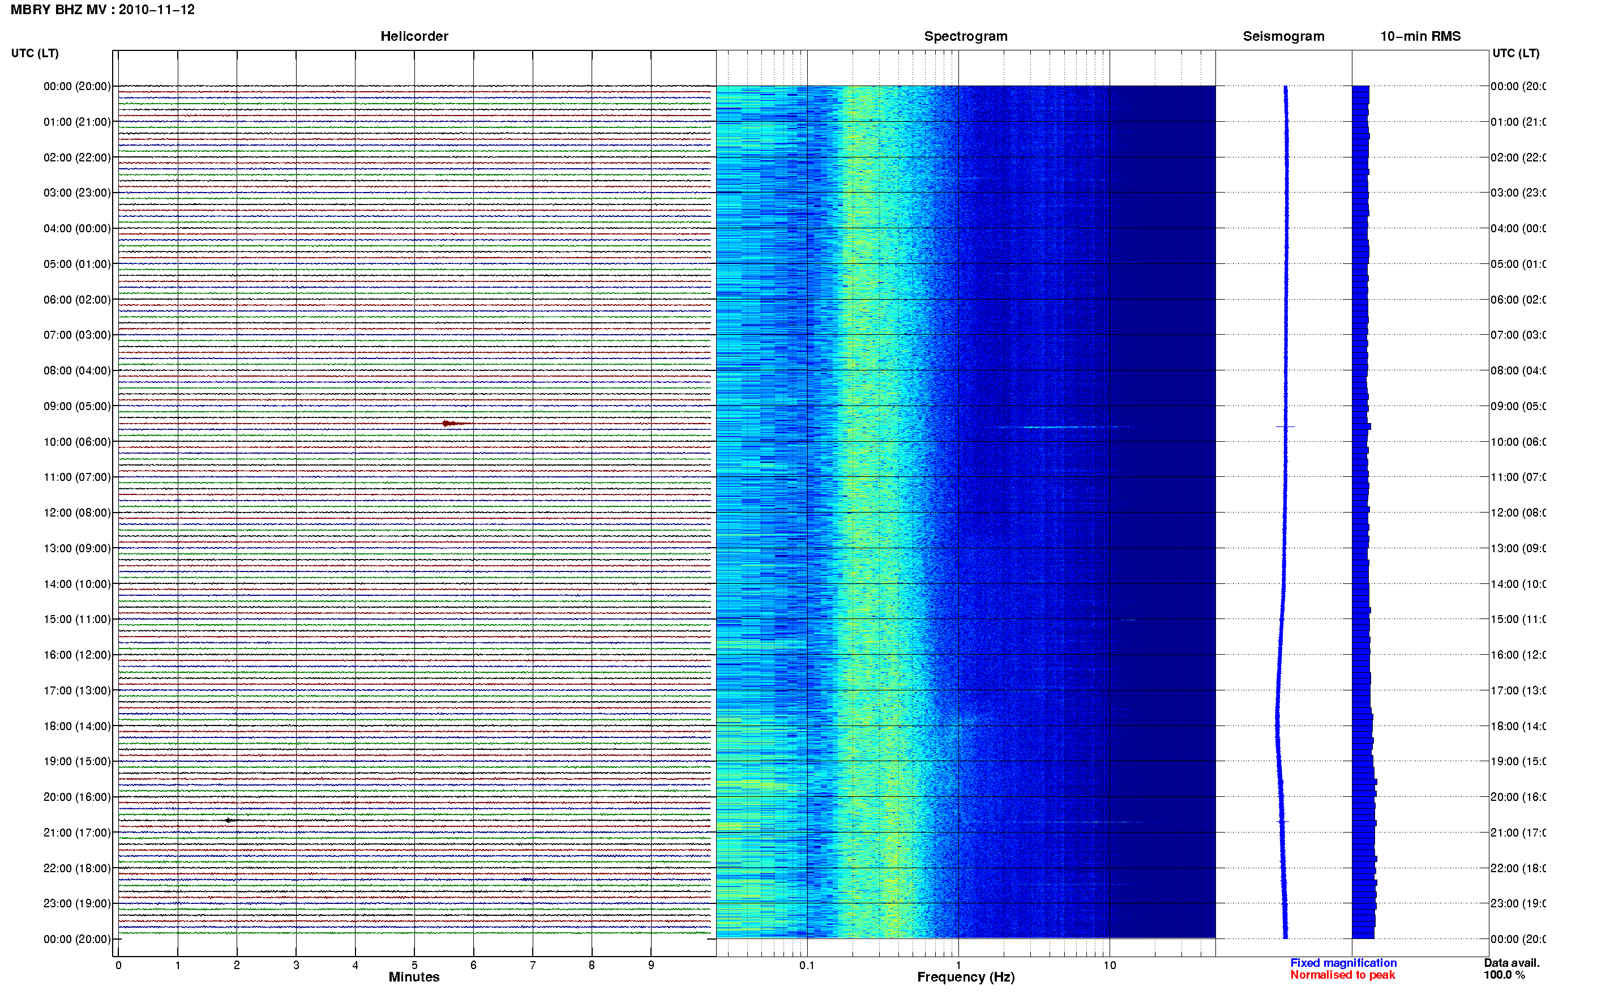This screenshot has height=1007, width=1610.
Task: Select the left 02:00 (22:00) time label
Action: tap(77, 158)
